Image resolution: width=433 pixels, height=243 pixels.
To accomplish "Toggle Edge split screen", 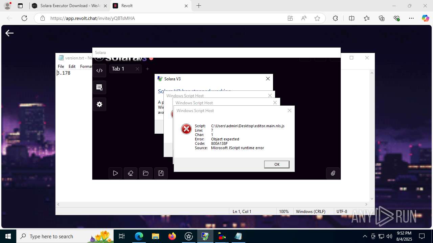I will (x=352, y=18).
